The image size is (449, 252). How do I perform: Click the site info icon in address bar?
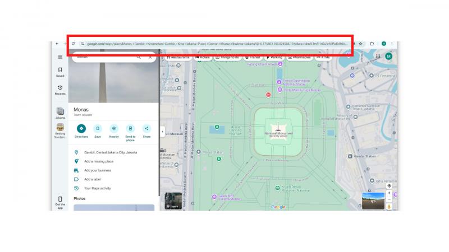click(83, 44)
